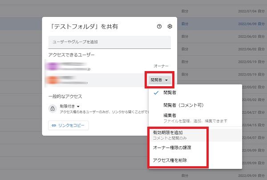Viewport: 267px width, 180px height.
Task: Select the file row dated 2022/06/03
Action: tap(222, 36)
